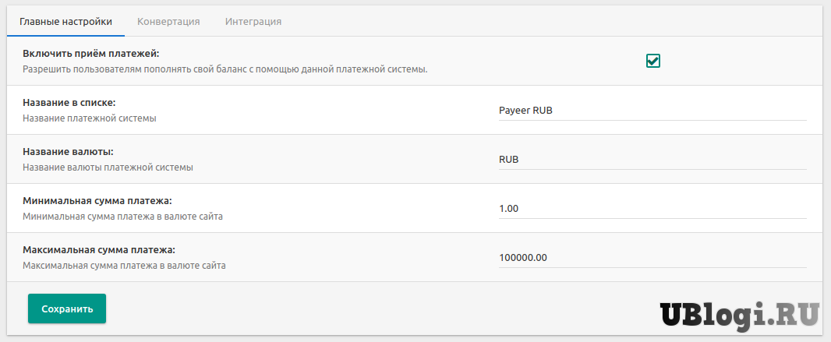
Task: Focus the currency name field with RUB
Action: 652,160
